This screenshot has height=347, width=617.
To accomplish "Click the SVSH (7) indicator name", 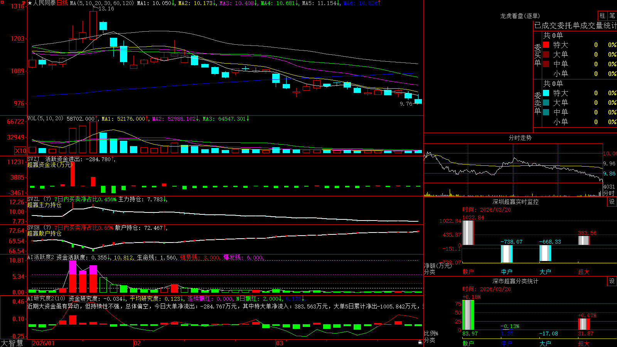I will [x=39, y=227].
